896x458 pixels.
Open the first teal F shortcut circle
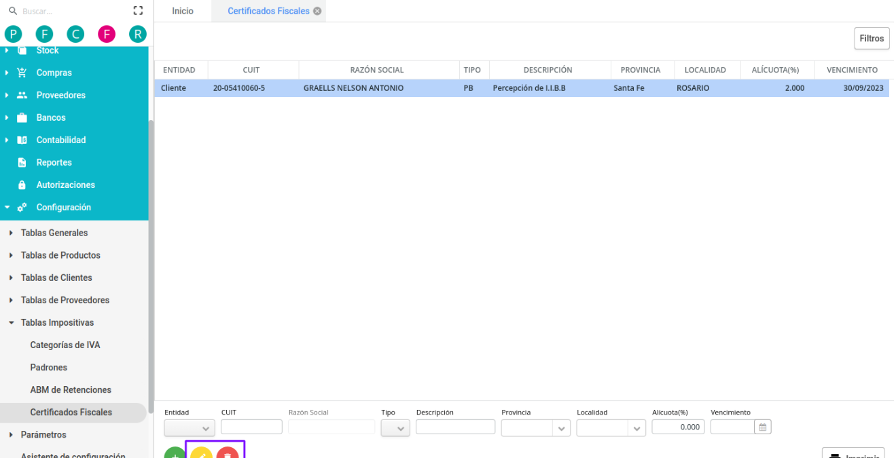tap(44, 34)
